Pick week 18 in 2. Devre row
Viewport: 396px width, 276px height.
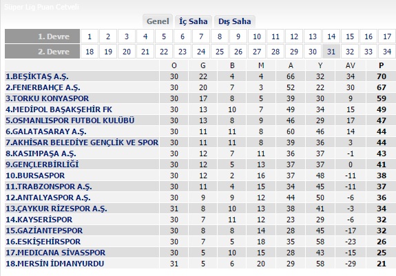tap(90, 52)
